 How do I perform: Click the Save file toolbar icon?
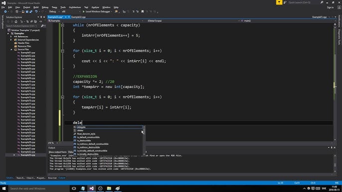click(27, 11)
